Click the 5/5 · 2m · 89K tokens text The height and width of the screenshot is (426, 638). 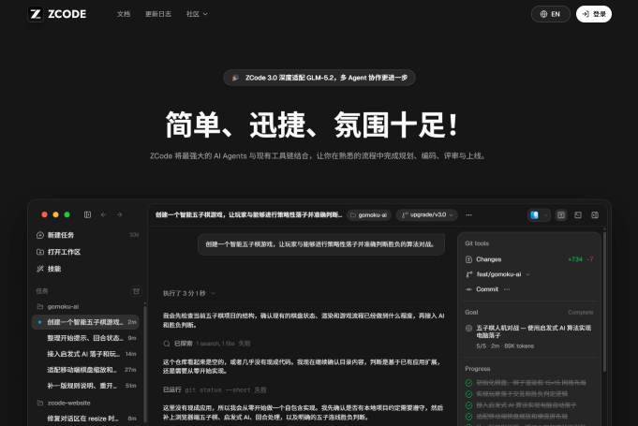pyautogui.click(x=505, y=345)
